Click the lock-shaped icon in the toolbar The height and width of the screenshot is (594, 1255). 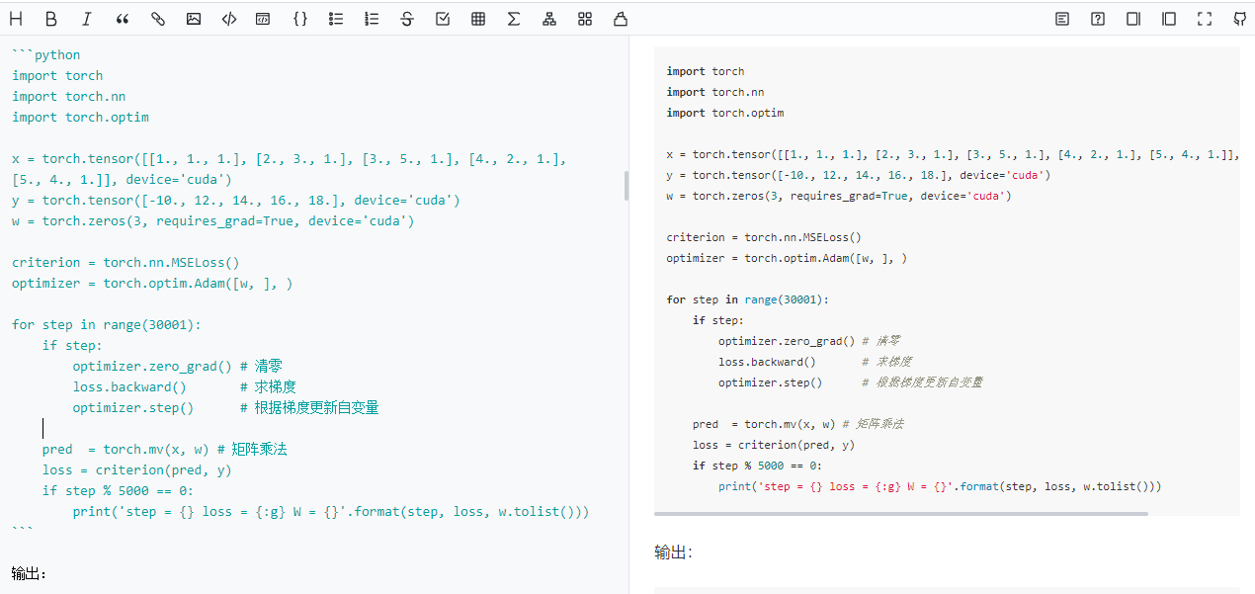tap(621, 19)
